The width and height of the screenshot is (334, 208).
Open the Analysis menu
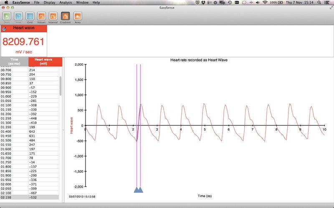click(65, 2)
